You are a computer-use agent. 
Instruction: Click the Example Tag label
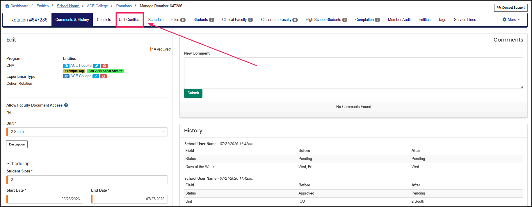tap(74, 71)
